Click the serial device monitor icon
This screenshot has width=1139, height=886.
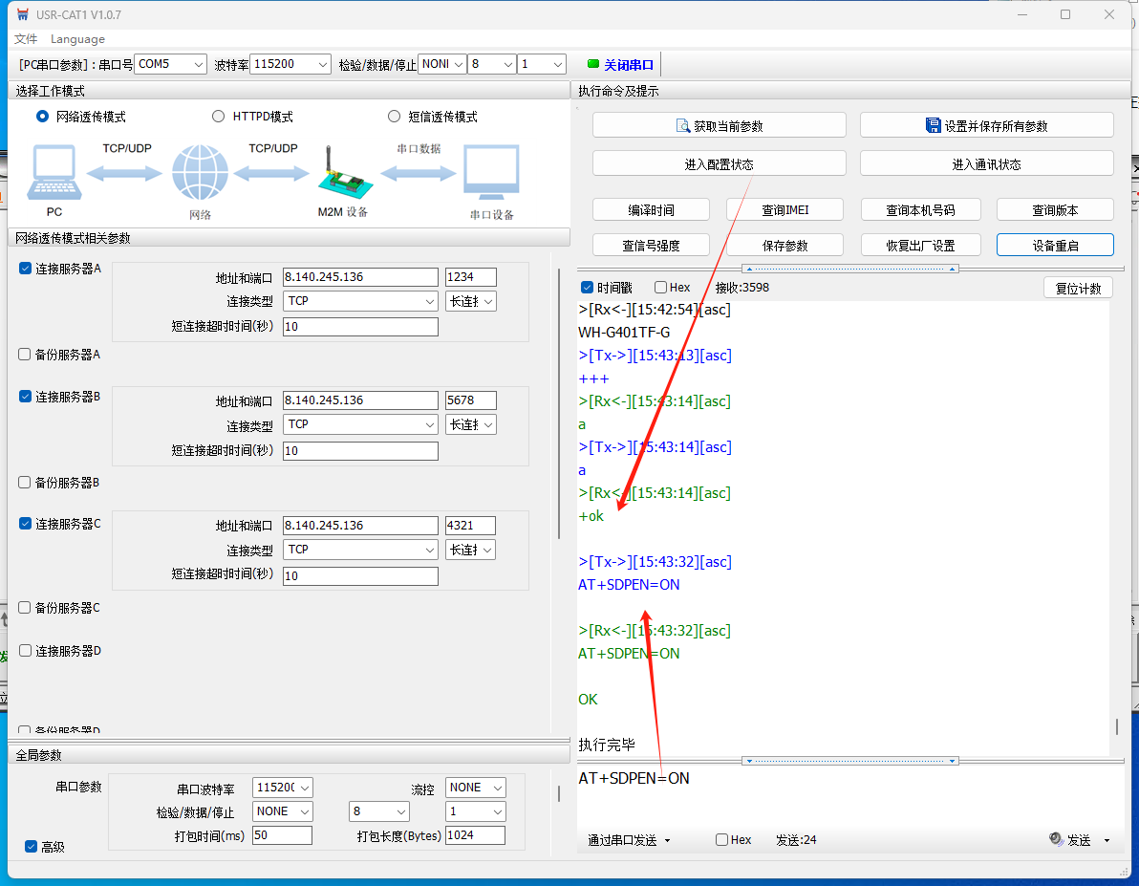point(492,172)
